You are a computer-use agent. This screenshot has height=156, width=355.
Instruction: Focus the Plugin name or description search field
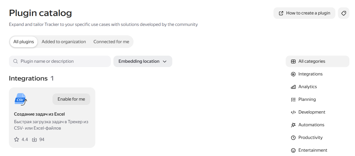60,61
